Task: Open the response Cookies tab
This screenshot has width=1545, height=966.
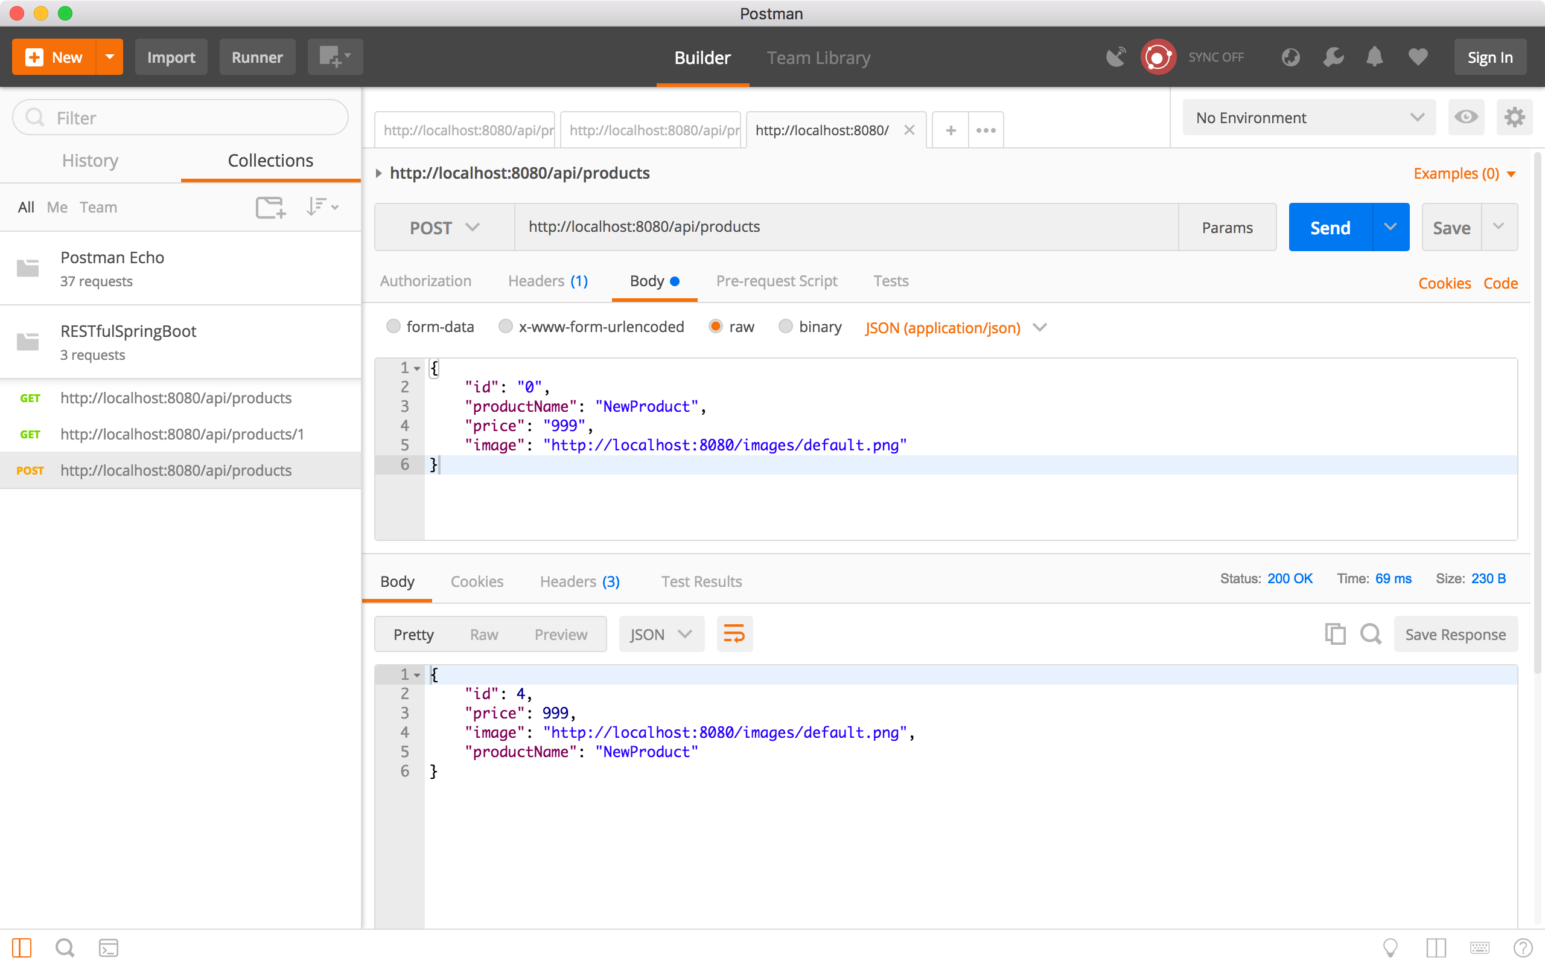Action: [477, 581]
